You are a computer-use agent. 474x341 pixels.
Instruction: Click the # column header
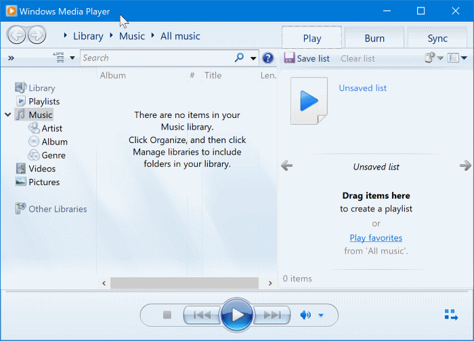pos(192,75)
